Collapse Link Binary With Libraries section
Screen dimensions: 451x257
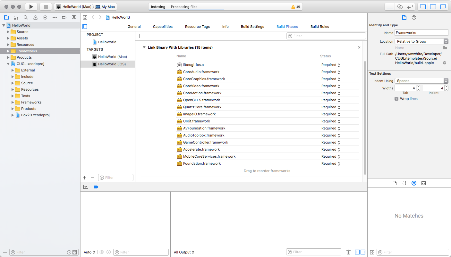click(x=144, y=47)
